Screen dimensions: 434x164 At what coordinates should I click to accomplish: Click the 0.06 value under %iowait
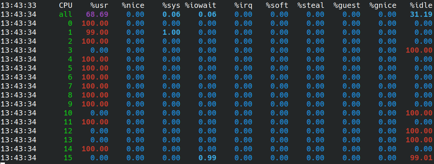click(207, 14)
